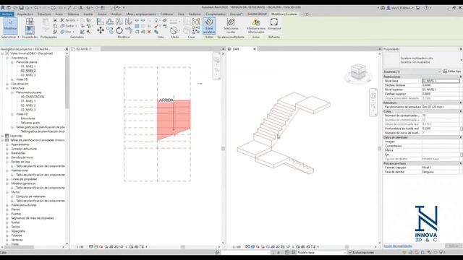Open the Masa y emplazamiento tab
The width and height of the screenshot is (463, 260).
click(x=141, y=14)
